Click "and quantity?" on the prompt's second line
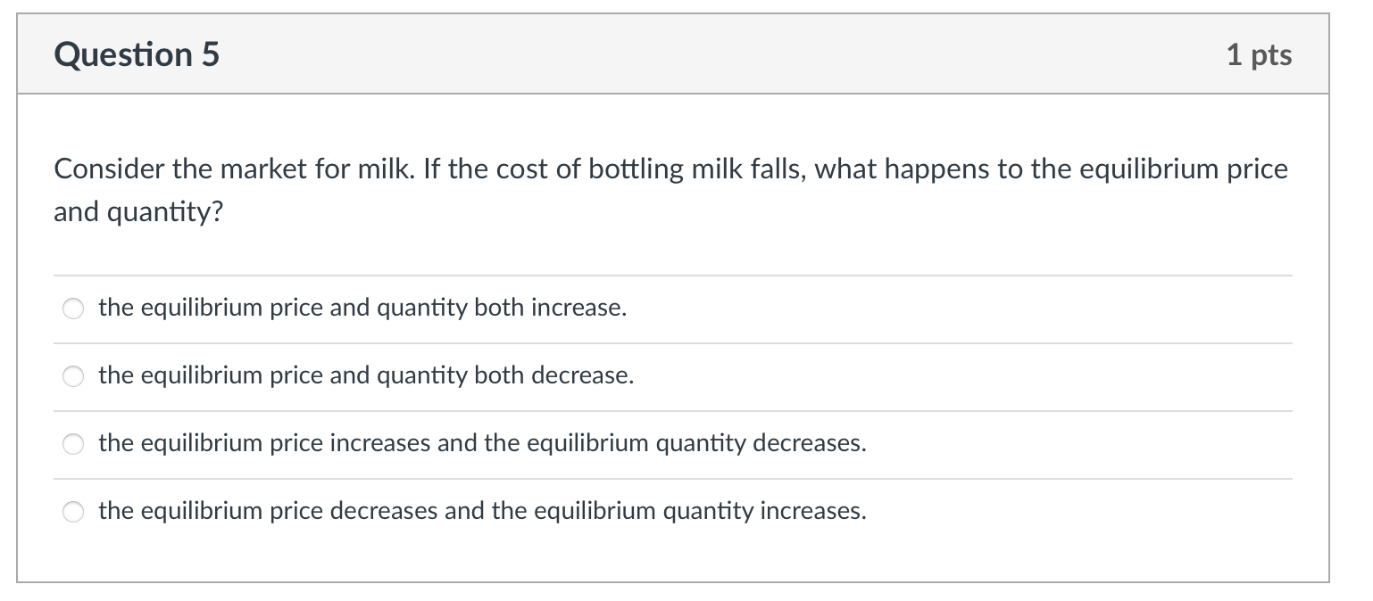The image size is (1373, 601). point(137,216)
